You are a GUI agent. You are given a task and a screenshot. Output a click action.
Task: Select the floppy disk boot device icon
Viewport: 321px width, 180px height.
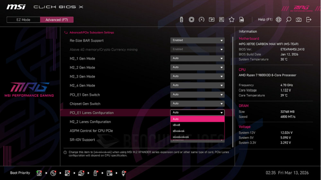click(110, 173)
